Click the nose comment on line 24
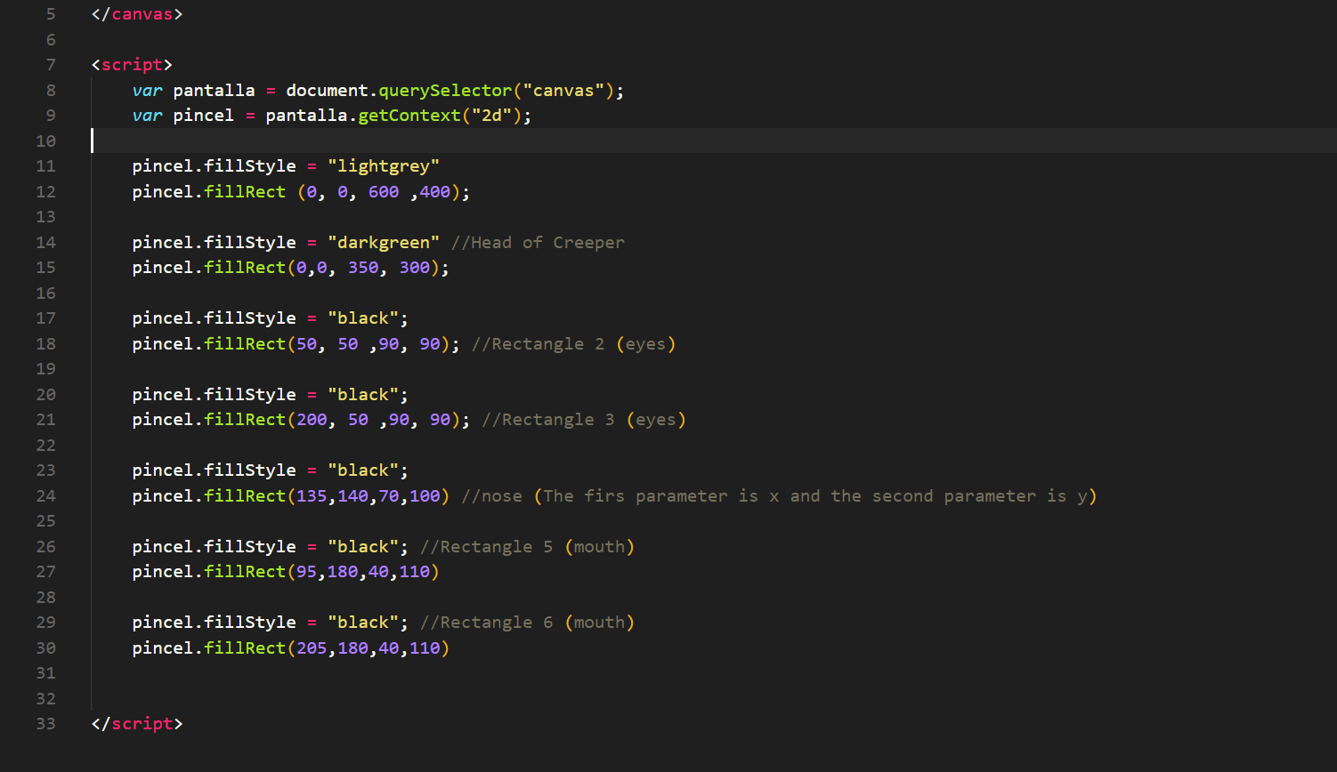Viewport: 1337px width, 772px height. [780, 495]
